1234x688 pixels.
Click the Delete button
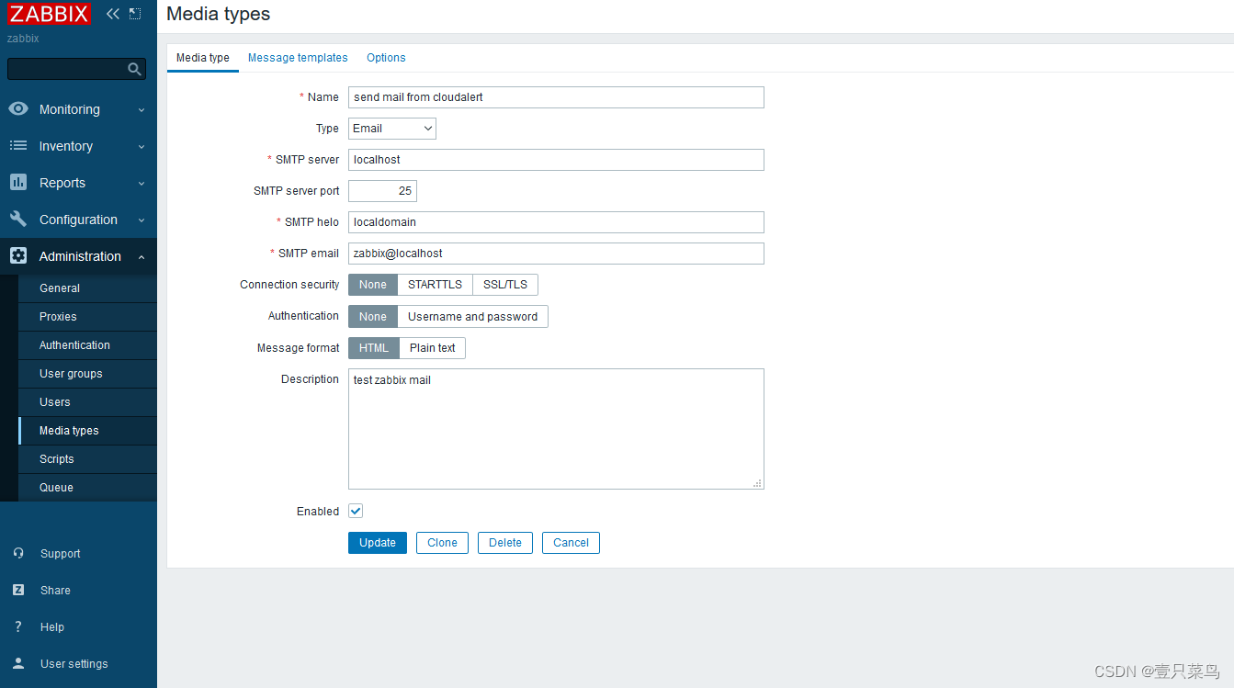505,543
